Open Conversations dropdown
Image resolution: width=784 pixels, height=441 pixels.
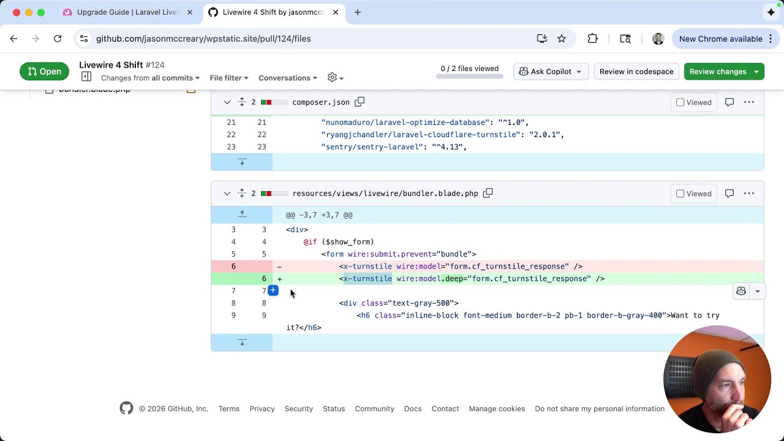288,78
